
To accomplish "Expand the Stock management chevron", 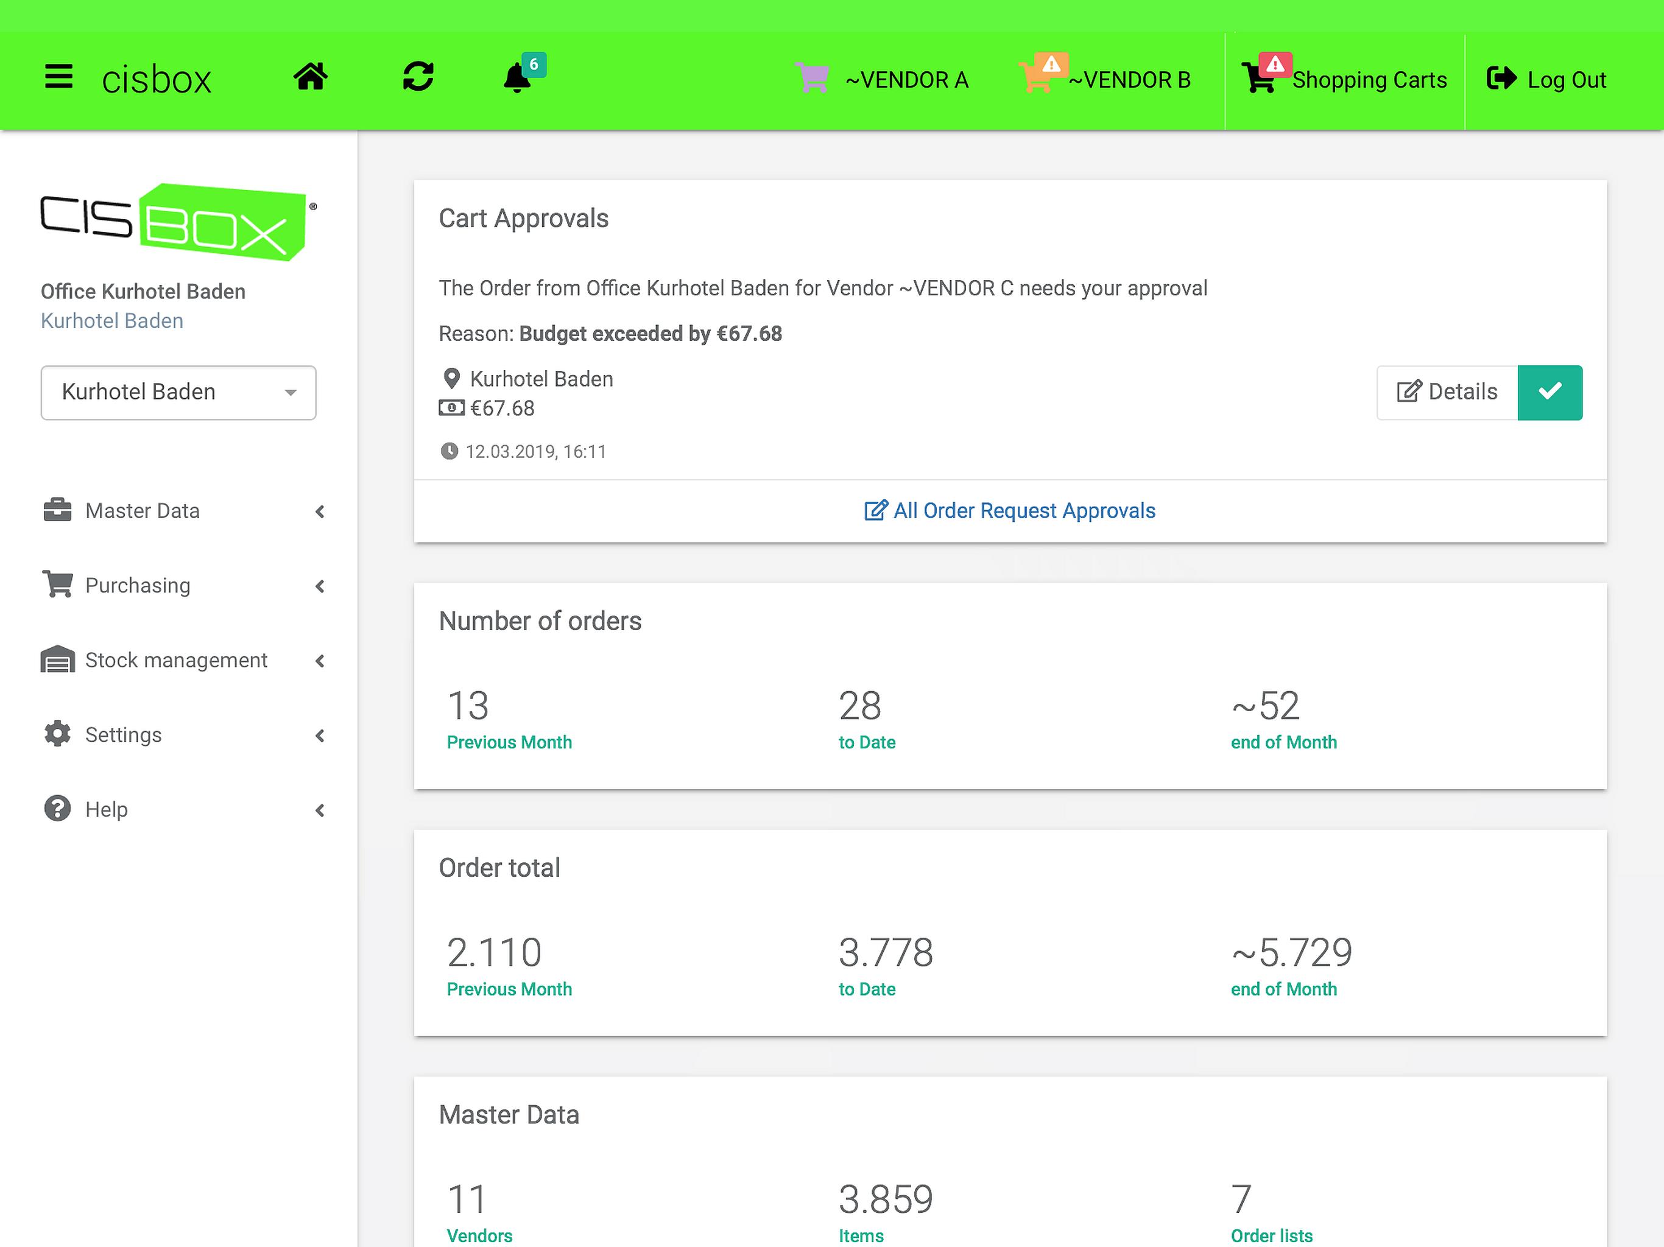I will (x=320, y=661).
